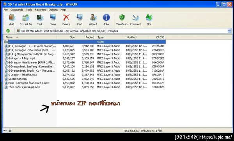This screenshot has height=141, width=234.
Task: Click status bar total bytes text
Action: 143,131
